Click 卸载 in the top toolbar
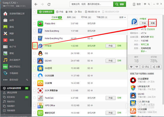This screenshot has height=117, width=164. 69,12
